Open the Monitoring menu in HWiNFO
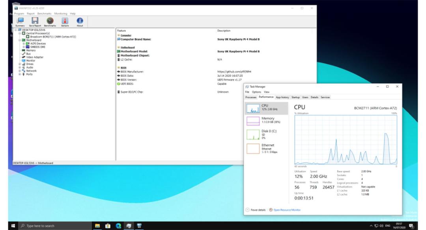Screen dimensions: 426x230 (61, 13)
